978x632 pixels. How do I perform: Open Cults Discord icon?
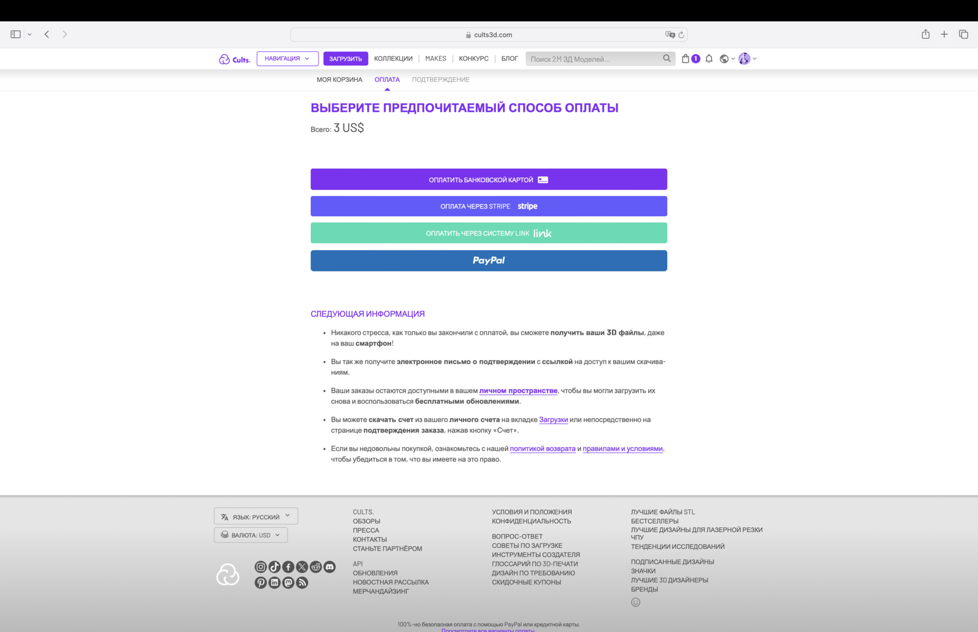click(329, 567)
